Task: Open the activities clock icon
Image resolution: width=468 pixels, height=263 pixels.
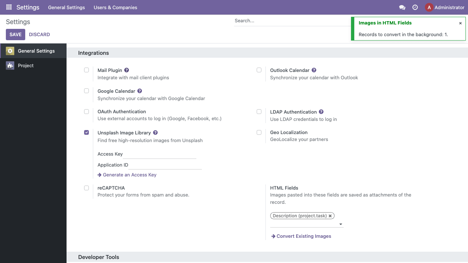Action: 415,7
